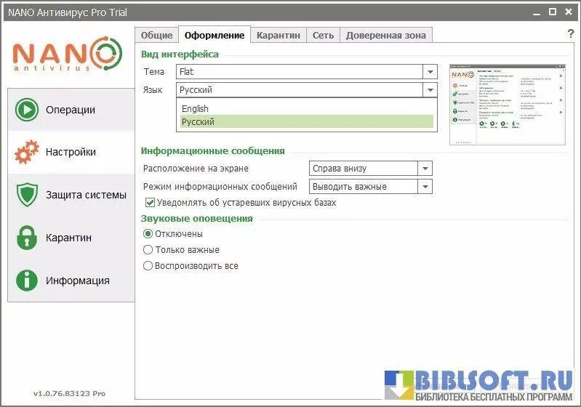Click the orange gears Настройки icon
This screenshot has height=407, width=581.
tap(27, 152)
